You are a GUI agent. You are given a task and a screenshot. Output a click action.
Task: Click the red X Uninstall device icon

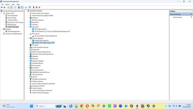[x=36, y=7]
